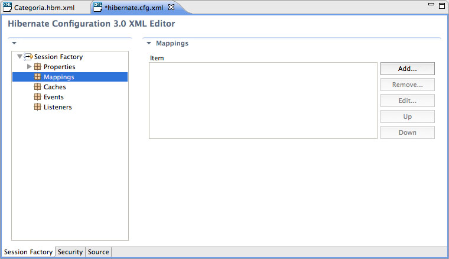Click the Hibernate Configuration 3.0 XML Editor title
This screenshot has width=449, height=259.
(x=92, y=24)
